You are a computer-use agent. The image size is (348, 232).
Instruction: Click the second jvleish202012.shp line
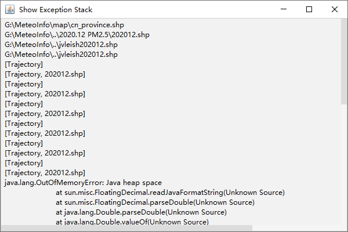tap(61, 55)
